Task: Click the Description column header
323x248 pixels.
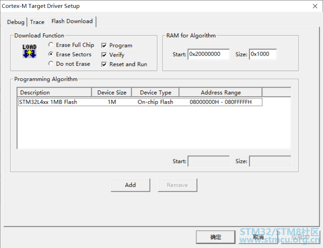Action: (x=55, y=93)
